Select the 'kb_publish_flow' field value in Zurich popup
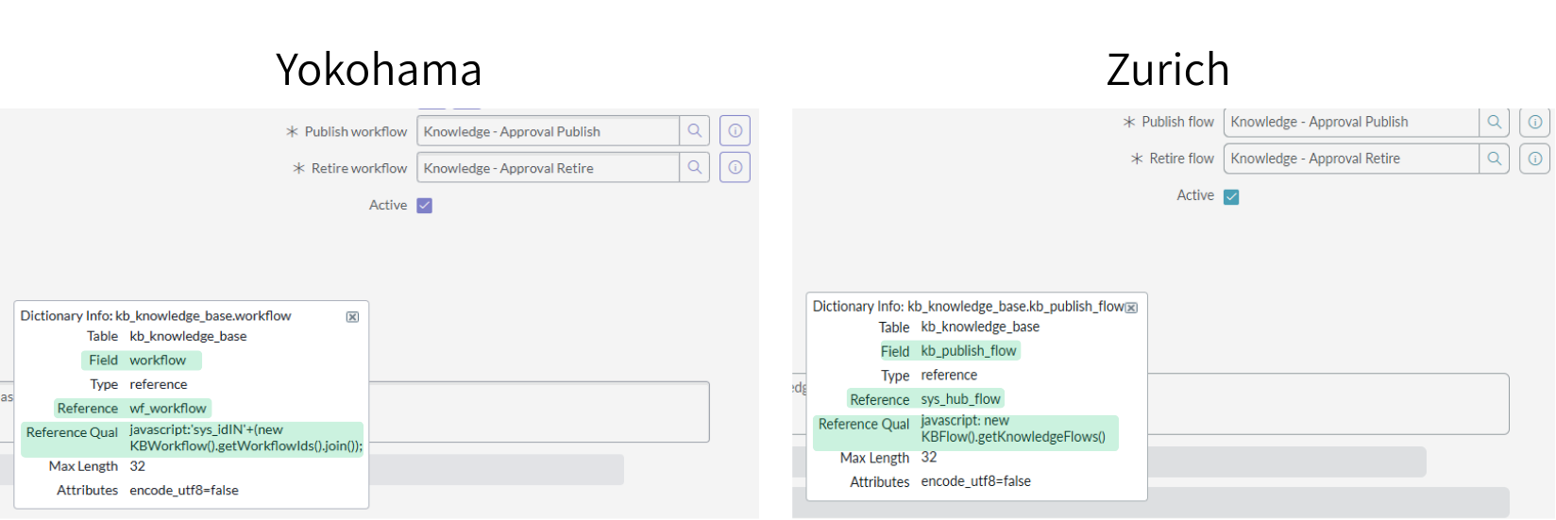The image size is (1556, 520). (969, 351)
